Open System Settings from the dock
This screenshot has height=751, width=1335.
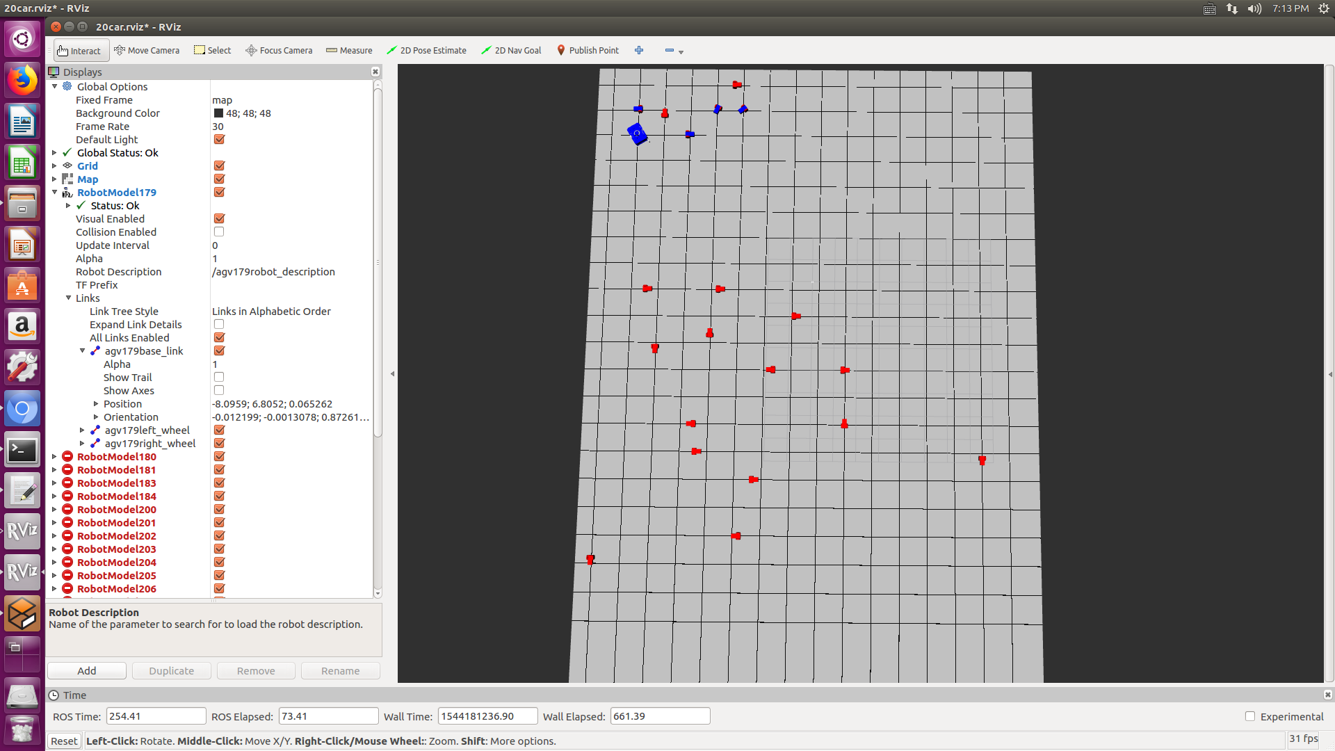22,367
